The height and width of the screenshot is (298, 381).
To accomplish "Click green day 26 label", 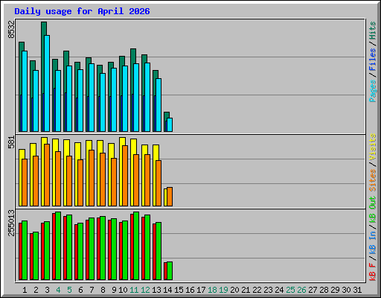I will coord(301,290).
